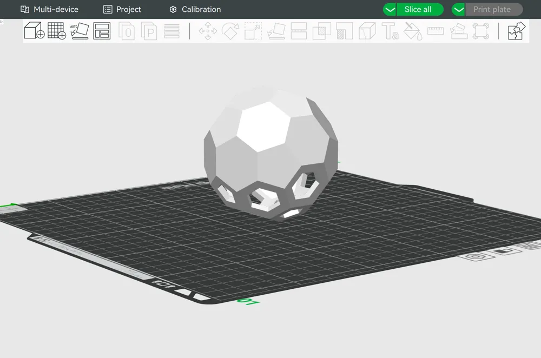Open the Calibration menu
The width and height of the screenshot is (541, 358).
click(x=195, y=9)
